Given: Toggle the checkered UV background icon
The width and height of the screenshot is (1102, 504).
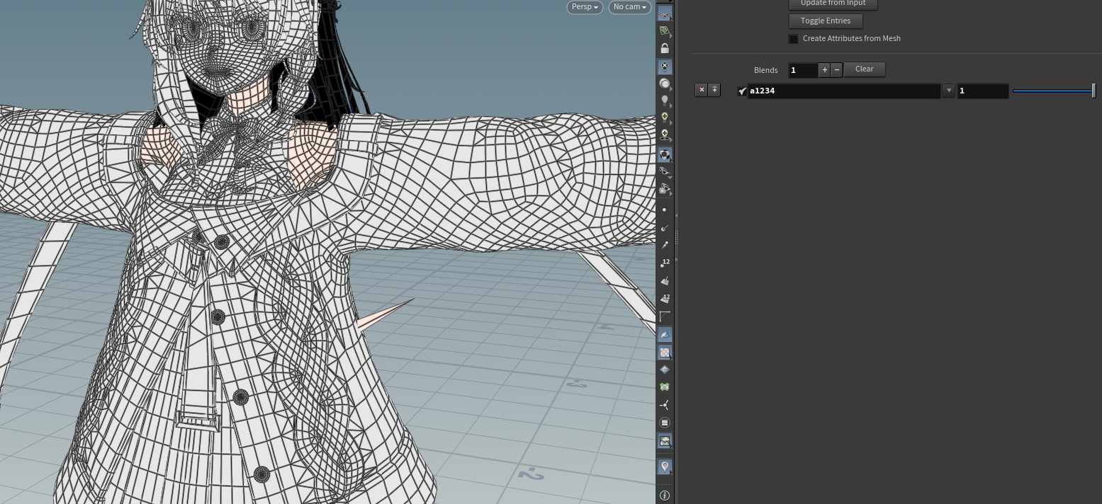Looking at the screenshot, I should tap(665, 352).
